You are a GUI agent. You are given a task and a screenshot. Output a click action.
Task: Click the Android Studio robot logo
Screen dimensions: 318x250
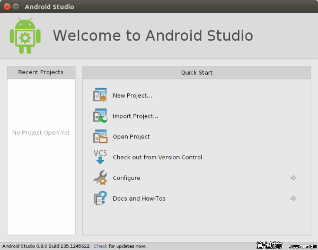coord(25,36)
